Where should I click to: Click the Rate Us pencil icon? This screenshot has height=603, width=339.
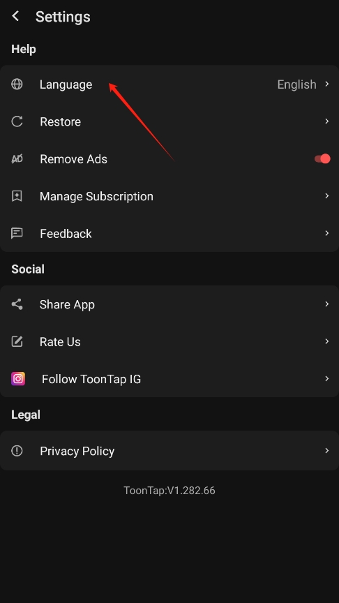[17, 341]
